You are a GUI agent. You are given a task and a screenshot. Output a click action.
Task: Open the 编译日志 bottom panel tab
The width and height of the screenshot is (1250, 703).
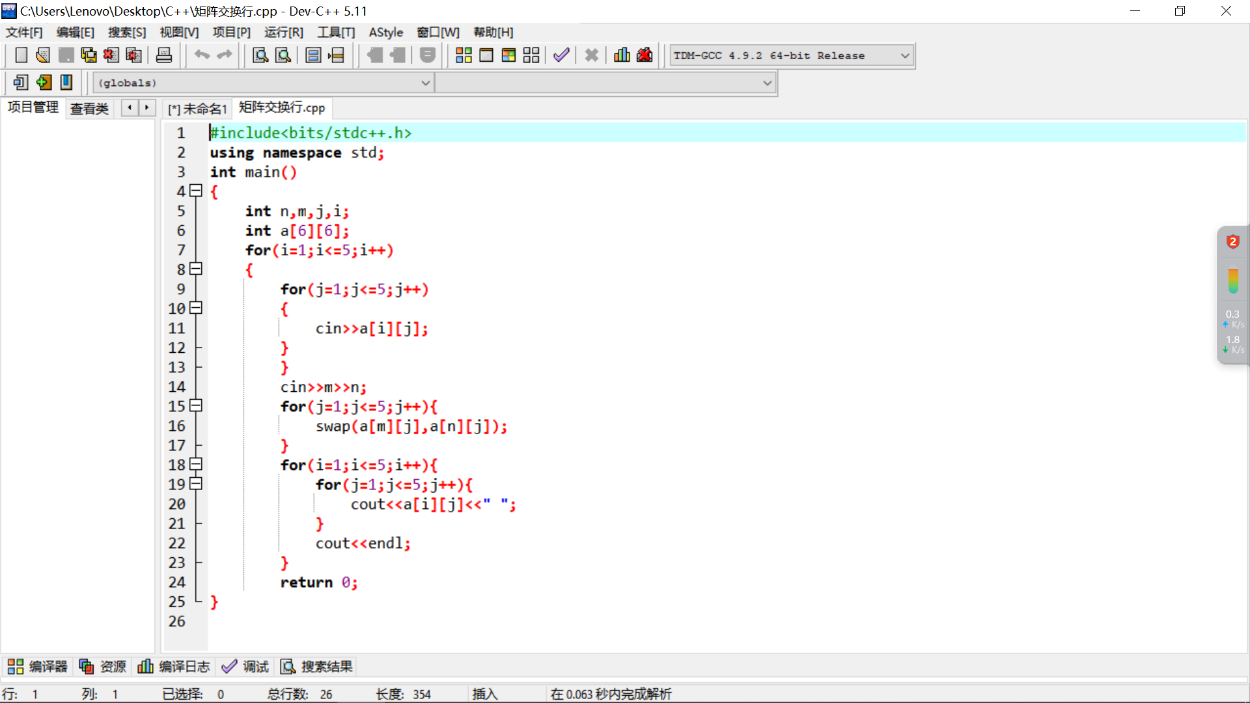pyautogui.click(x=174, y=667)
